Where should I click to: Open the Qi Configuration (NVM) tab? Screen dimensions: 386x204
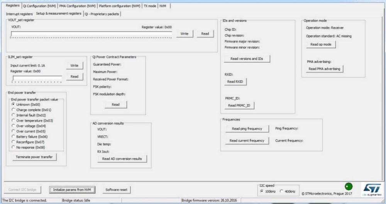40,6
